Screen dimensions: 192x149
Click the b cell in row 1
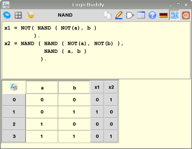74,112
